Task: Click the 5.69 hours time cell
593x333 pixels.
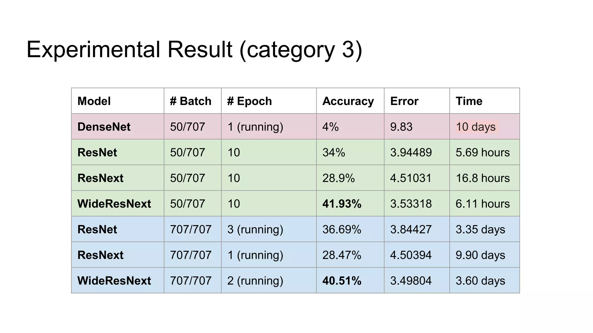Action: click(x=483, y=152)
